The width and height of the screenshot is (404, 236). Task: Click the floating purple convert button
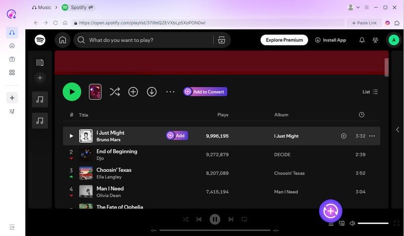coord(330,210)
